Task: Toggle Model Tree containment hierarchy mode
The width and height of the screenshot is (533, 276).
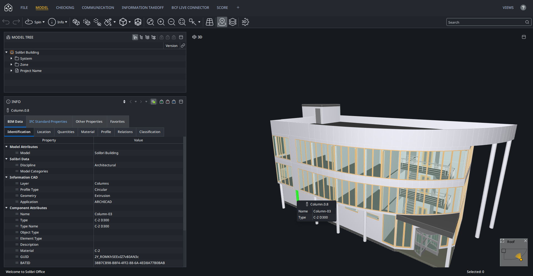Action: pos(135,37)
